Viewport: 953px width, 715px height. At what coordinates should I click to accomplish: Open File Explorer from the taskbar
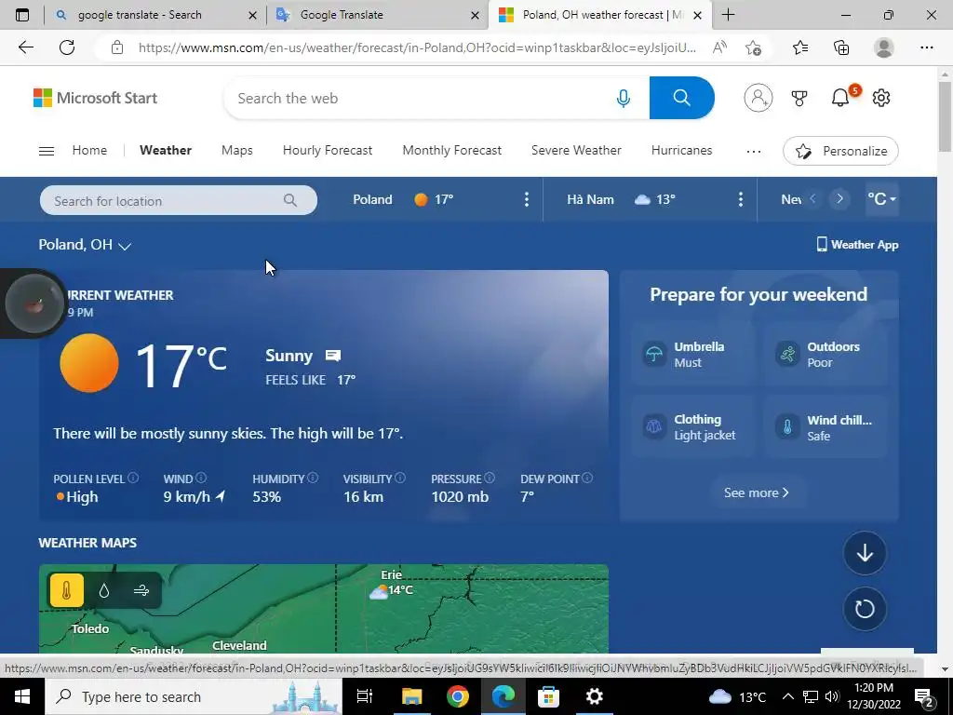tap(412, 696)
